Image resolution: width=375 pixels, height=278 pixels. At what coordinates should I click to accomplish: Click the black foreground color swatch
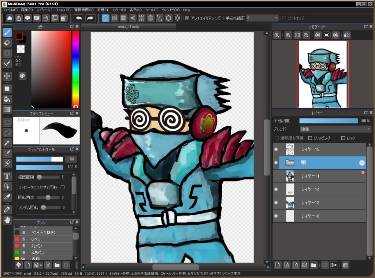point(19,36)
